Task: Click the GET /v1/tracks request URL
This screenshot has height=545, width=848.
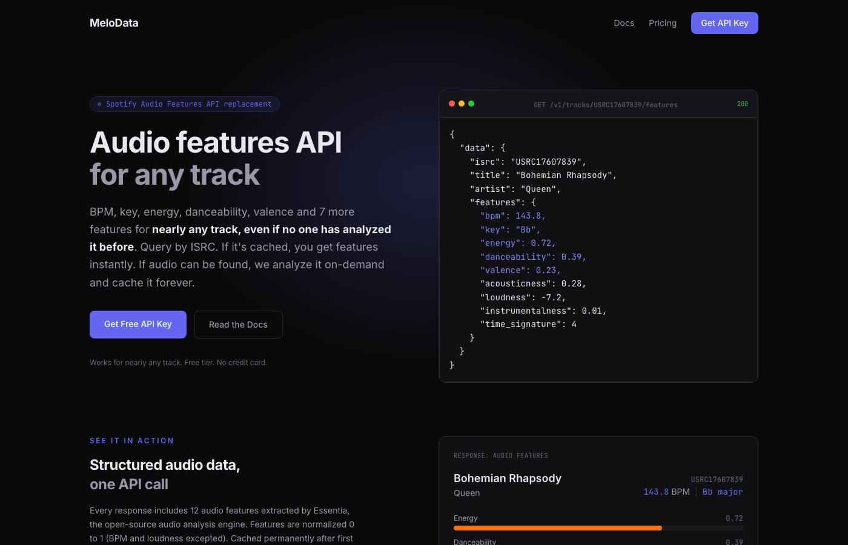Action: coord(606,104)
